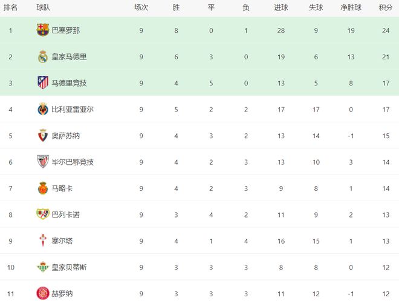Click the Girona red crest icon

tap(43, 293)
